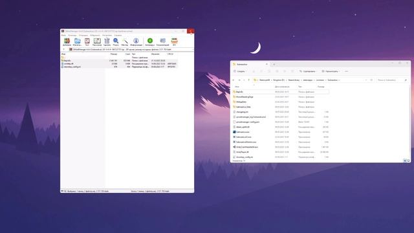Click the View (Просмотр) book icon in WinRAR

click(x=97, y=41)
